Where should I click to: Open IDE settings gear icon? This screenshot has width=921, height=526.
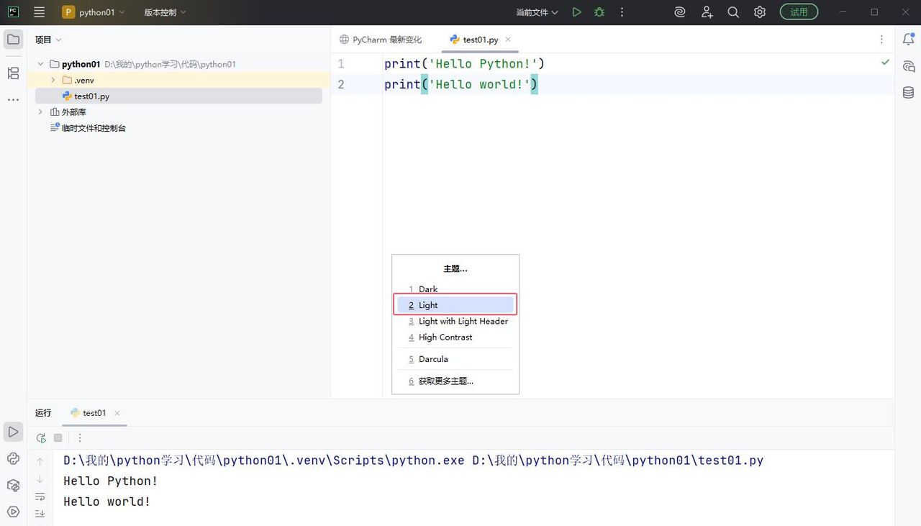760,12
